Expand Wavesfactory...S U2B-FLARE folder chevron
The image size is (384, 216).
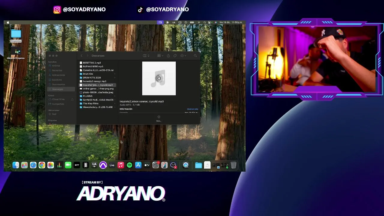(115, 107)
